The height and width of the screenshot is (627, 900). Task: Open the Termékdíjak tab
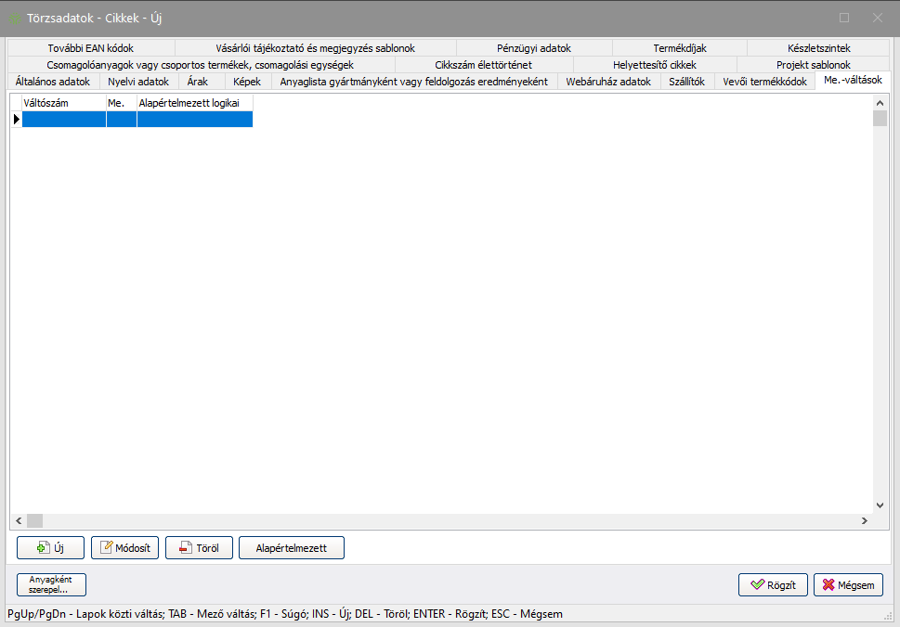coord(679,48)
